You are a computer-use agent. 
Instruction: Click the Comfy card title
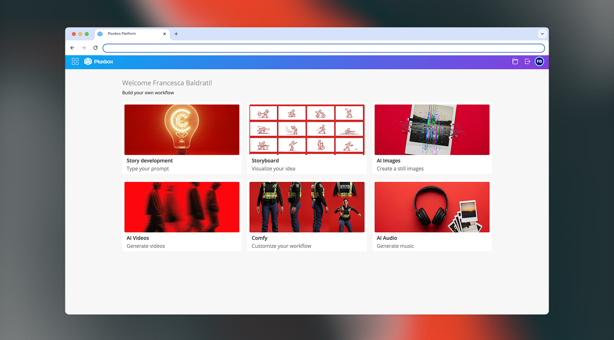point(259,238)
